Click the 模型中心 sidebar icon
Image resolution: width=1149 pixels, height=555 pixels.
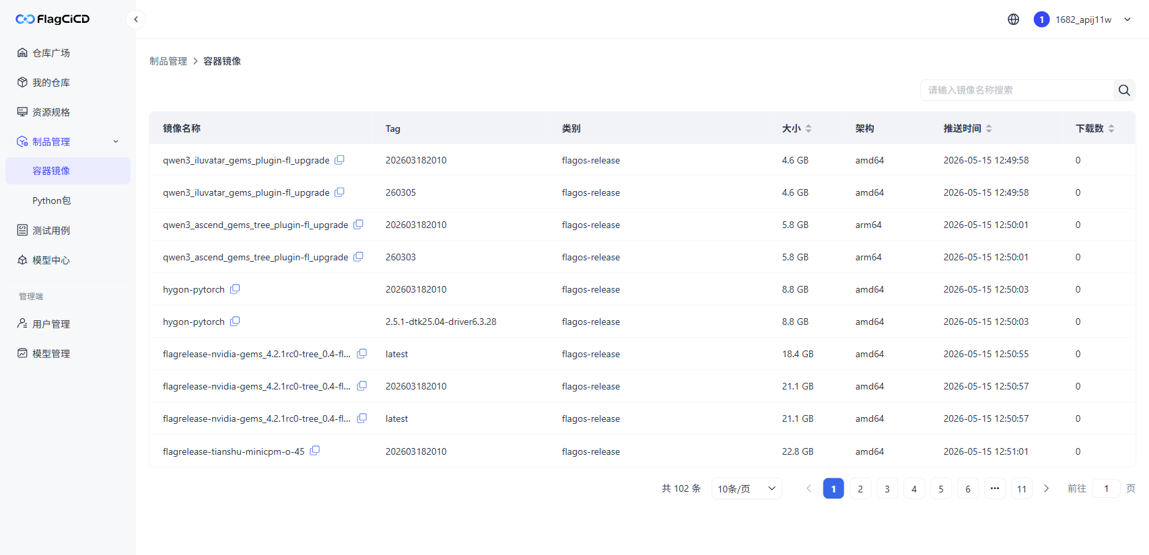coord(22,260)
